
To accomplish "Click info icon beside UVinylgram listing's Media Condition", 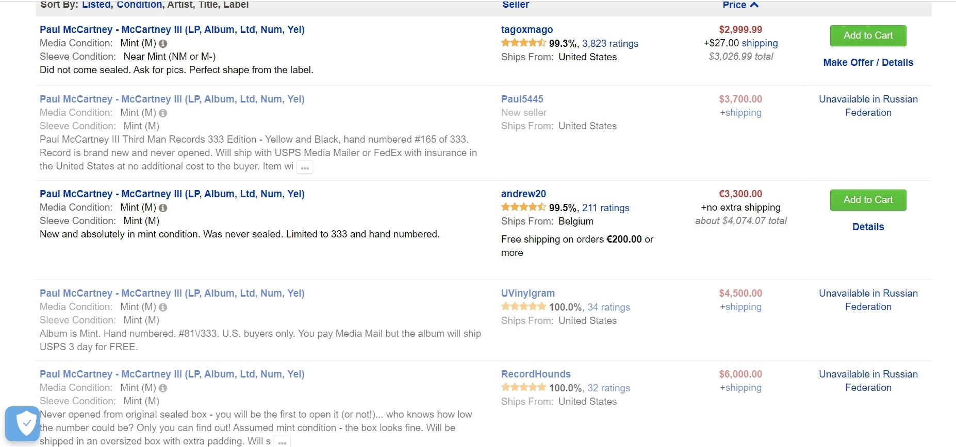I will point(163,307).
